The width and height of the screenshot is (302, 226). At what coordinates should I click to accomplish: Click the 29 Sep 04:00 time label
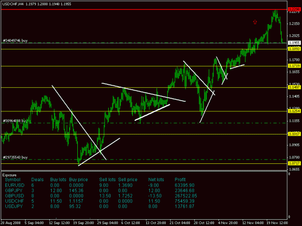[107, 223]
